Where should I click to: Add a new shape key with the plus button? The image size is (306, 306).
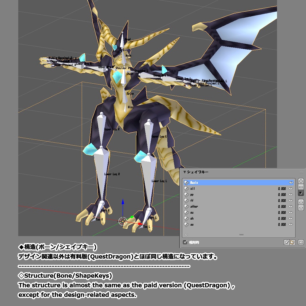[x=301, y=181]
